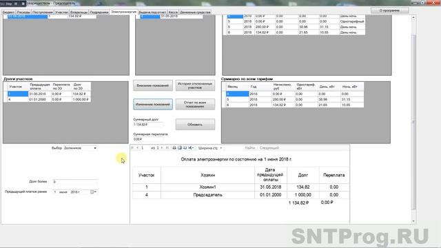The width and height of the screenshot is (441, 248).
Task: Click report total '1 134,82 ₽'
Action: click(x=298, y=203)
